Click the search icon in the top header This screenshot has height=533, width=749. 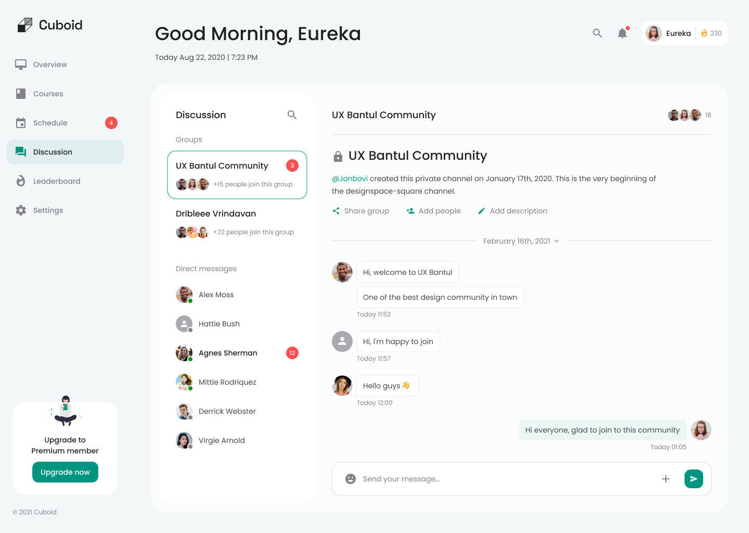pyautogui.click(x=597, y=33)
